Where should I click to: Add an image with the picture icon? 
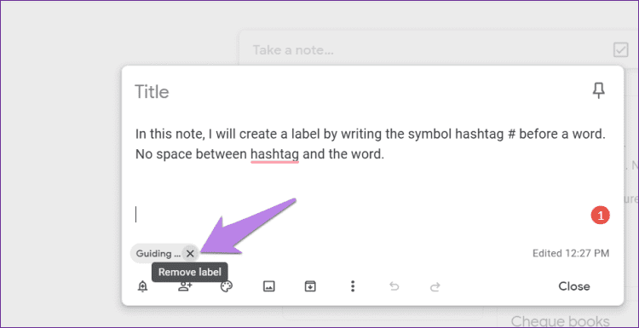tap(268, 287)
